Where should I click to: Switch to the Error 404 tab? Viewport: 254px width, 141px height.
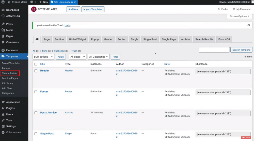pos(224,39)
